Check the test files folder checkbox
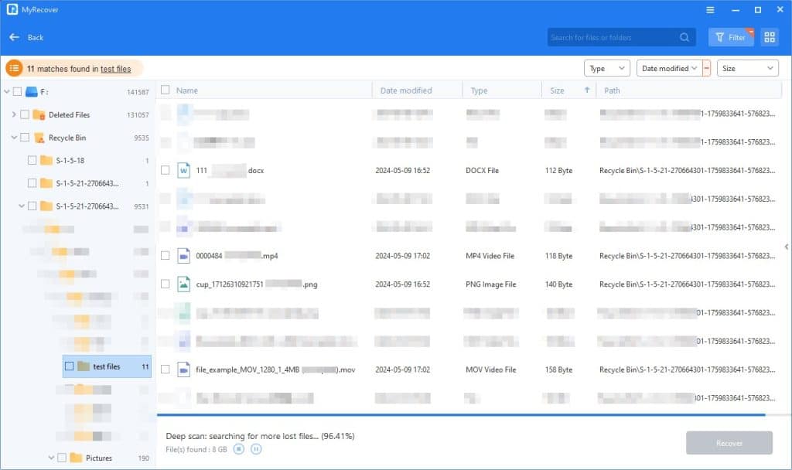This screenshot has height=470, width=792. pyautogui.click(x=69, y=366)
